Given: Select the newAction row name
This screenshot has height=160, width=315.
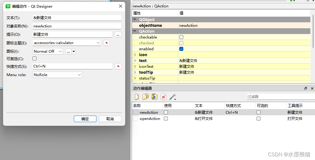Looking at the screenshot, I should pyautogui.click(x=149, y=113).
